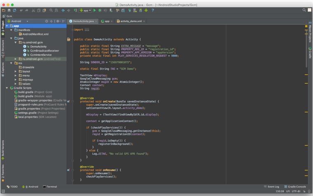Open Project panel settings gear icon
This screenshot has width=313, height=196.
(58, 21)
